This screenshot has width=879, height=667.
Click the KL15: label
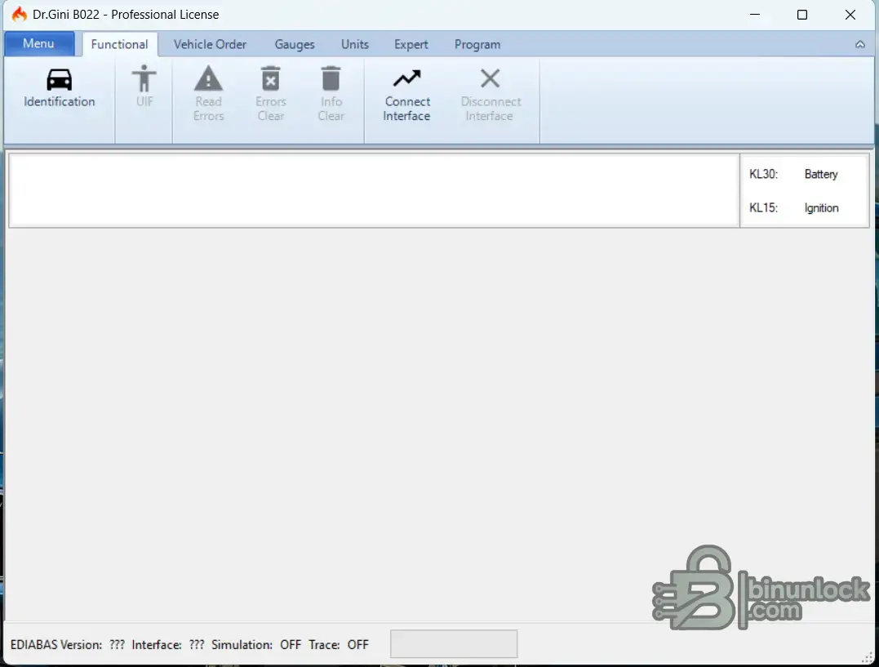coord(764,207)
